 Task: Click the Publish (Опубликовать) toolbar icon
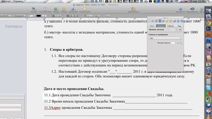click(133, 10)
